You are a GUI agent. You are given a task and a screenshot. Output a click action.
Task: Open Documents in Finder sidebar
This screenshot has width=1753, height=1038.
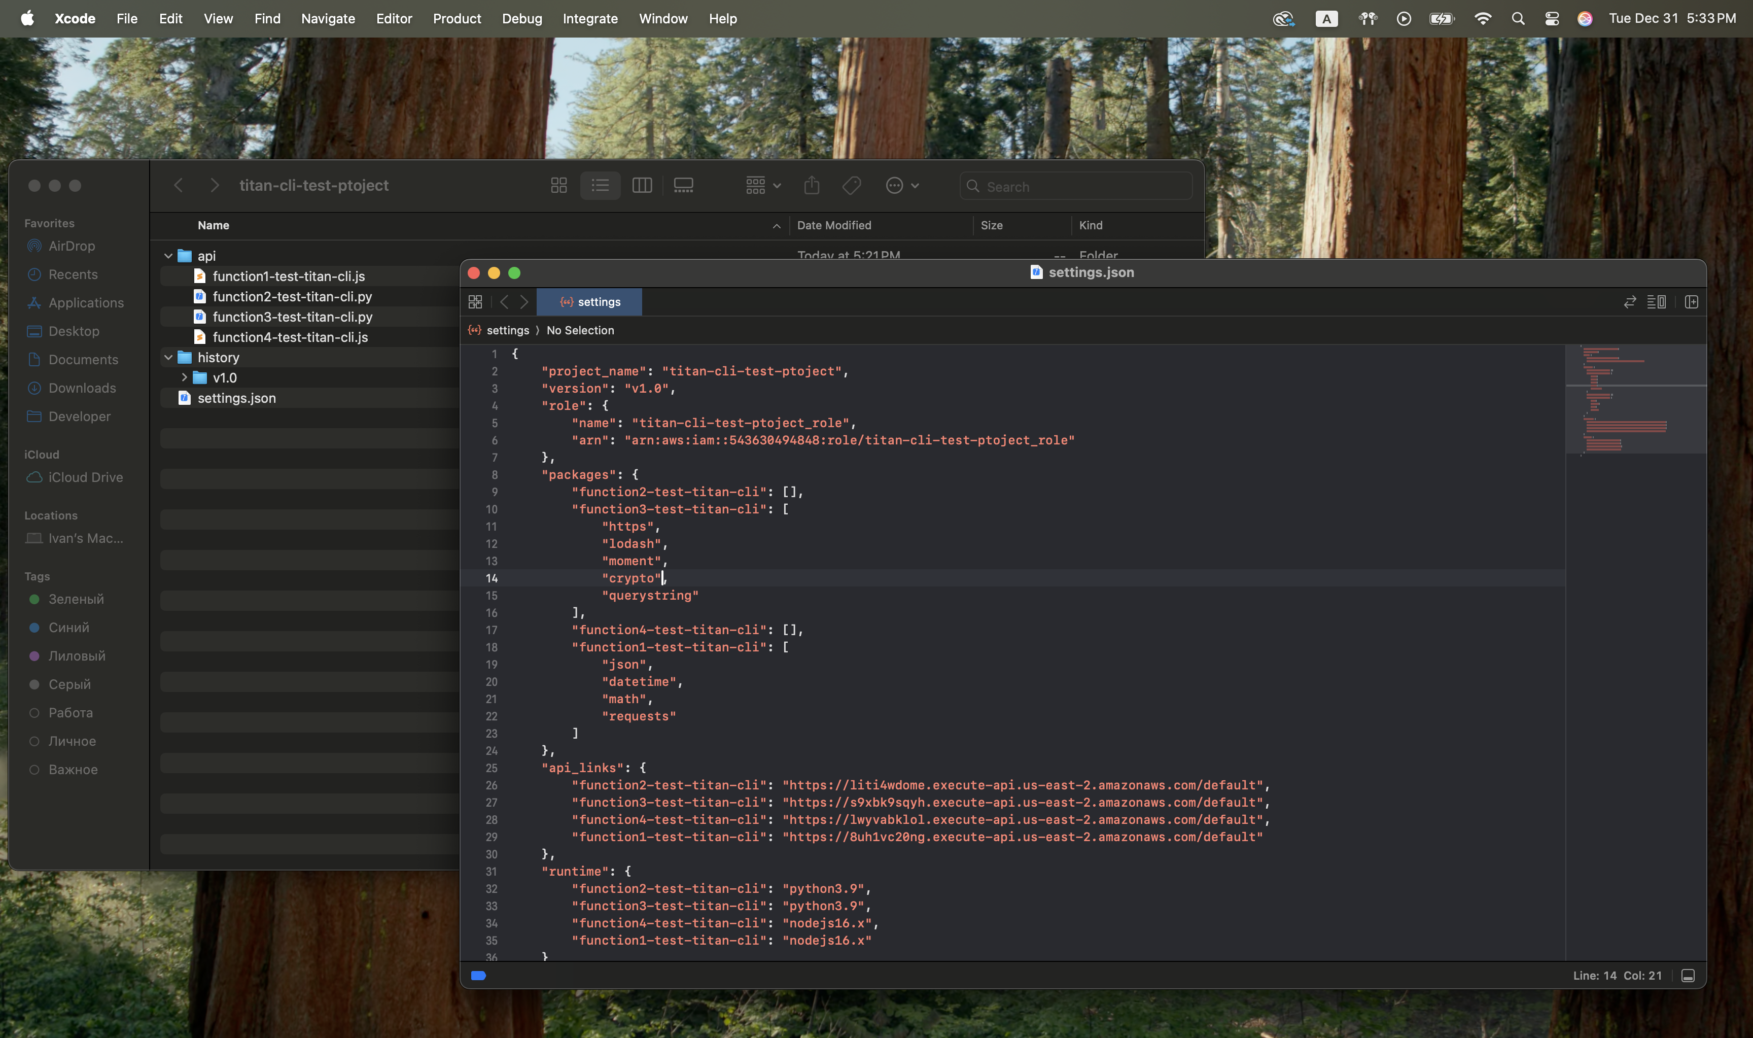[83, 360]
